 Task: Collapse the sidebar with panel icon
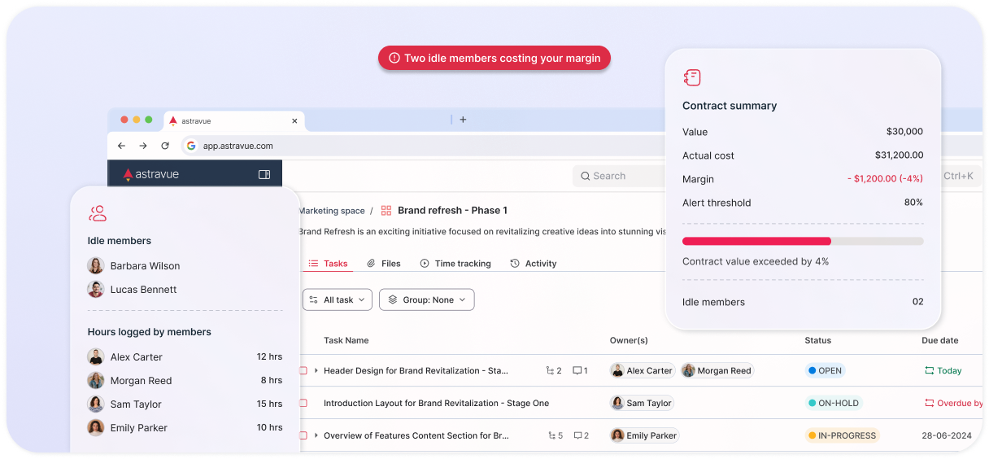click(264, 174)
